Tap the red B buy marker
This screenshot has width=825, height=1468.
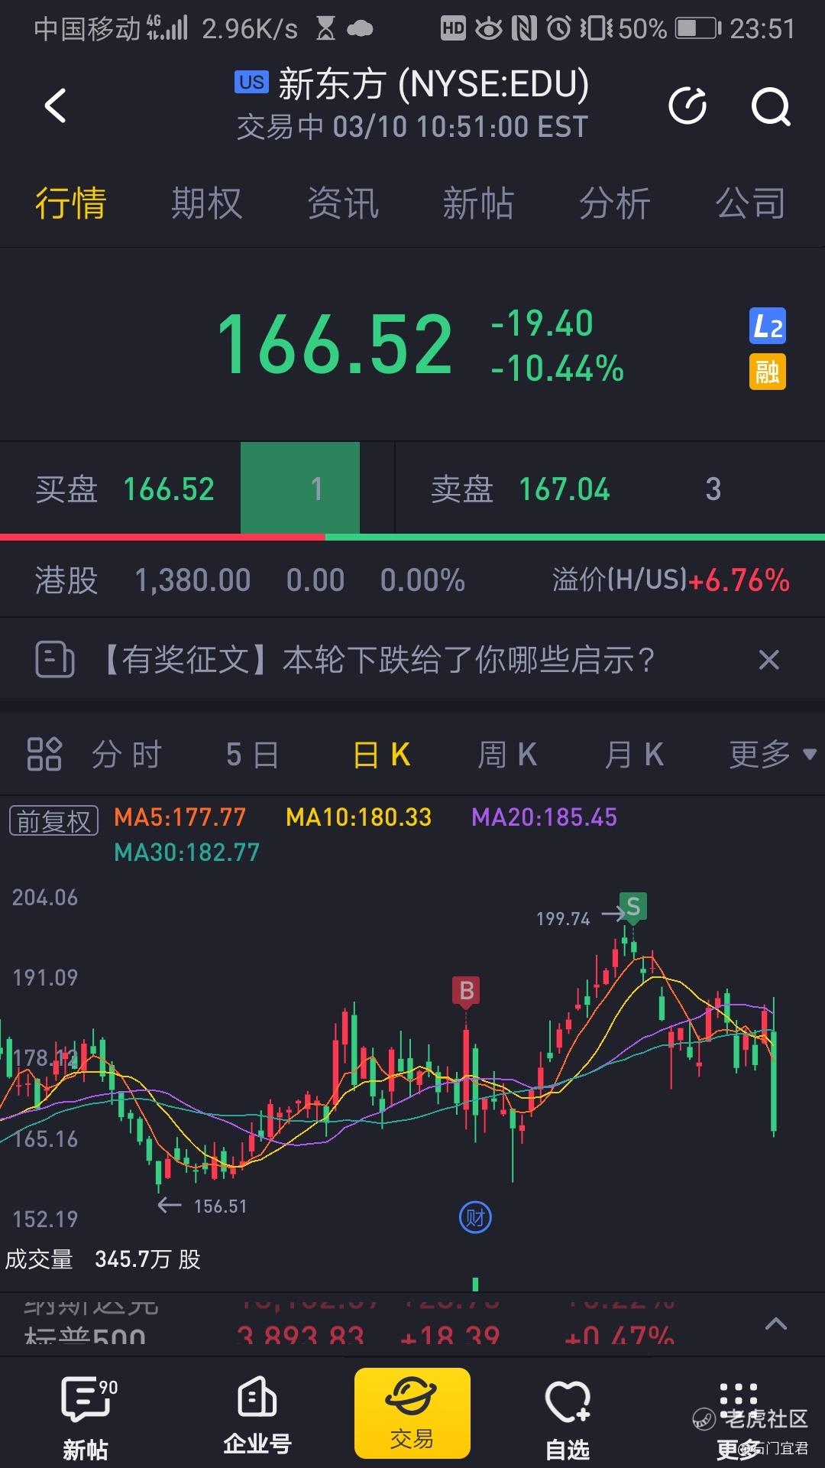466,991
